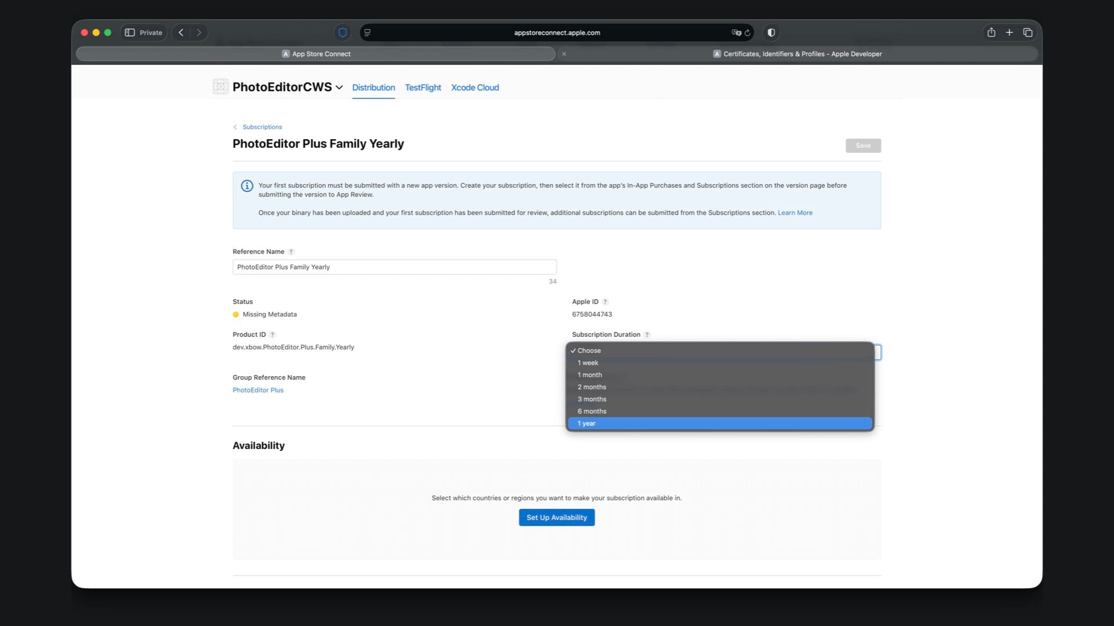Click the privacy shield icon
The image size is (1114, 626).
coord(342,32)
